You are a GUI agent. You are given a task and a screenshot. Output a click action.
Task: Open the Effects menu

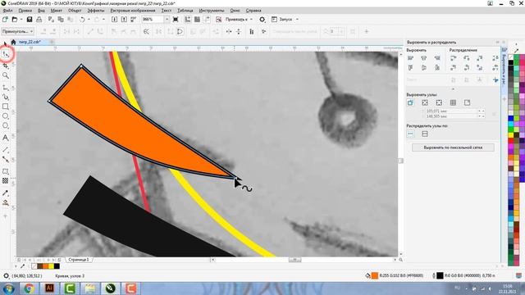point(96,11)
